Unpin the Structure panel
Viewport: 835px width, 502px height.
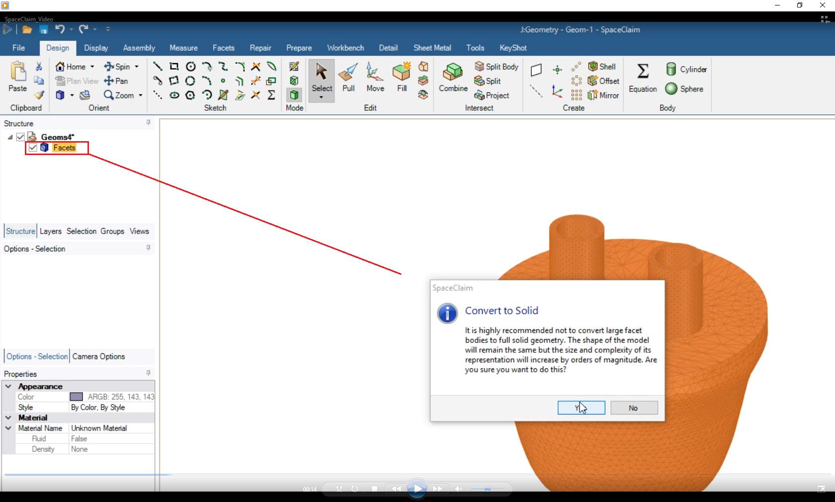click(x=148, y=123)
